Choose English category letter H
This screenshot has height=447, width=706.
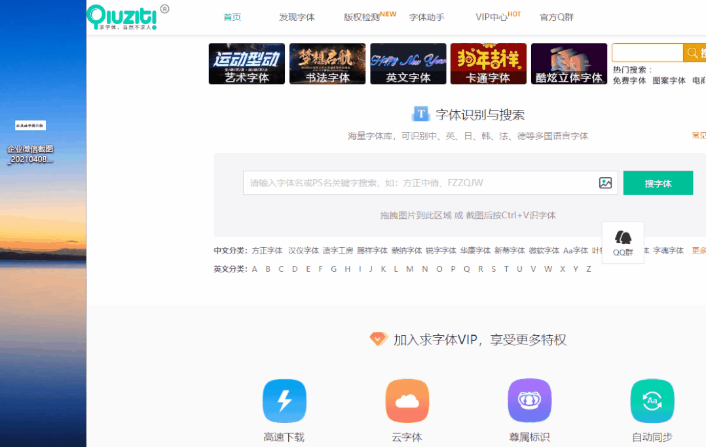347,269
